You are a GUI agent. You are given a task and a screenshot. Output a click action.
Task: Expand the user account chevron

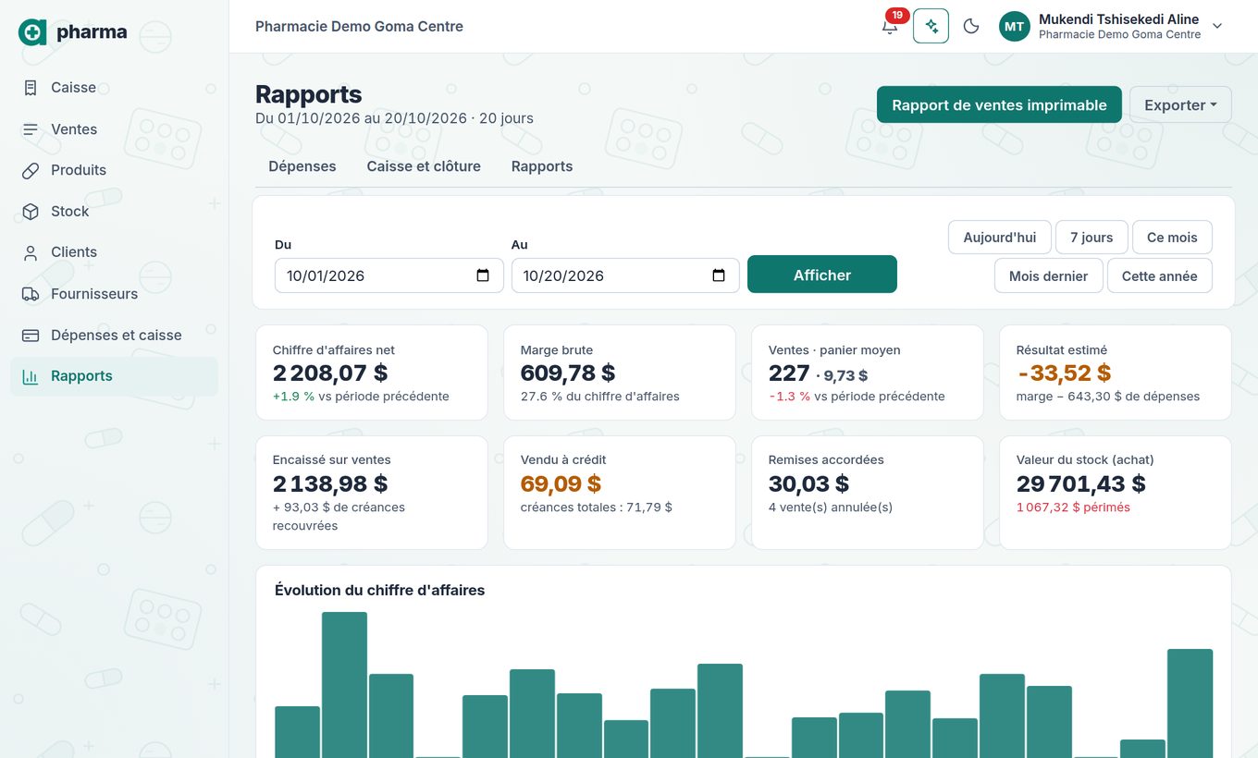(1217, 26)
